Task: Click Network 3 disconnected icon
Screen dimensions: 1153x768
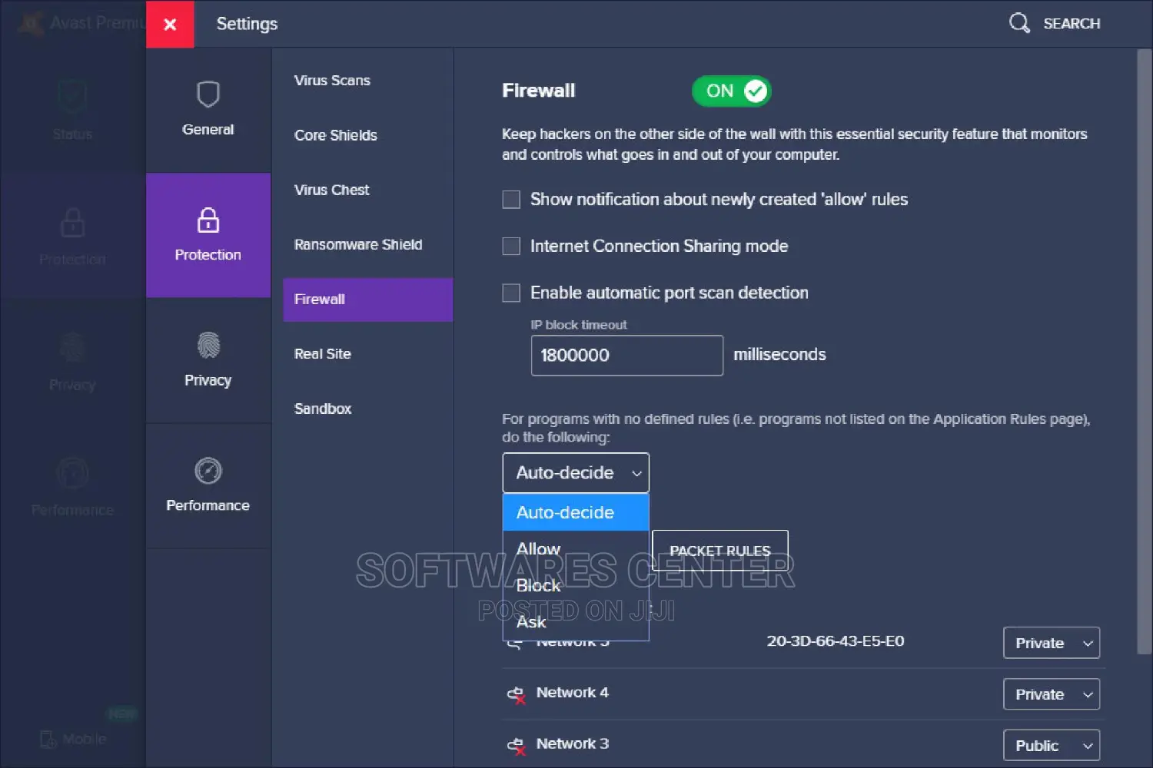Action: coord(516,745)
